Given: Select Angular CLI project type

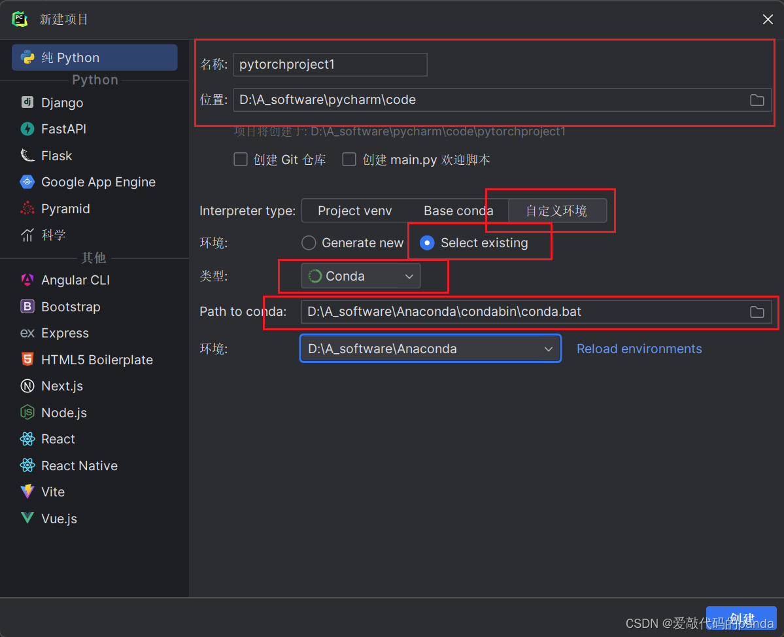Looking at the screenshot, I should click(95, 280).
